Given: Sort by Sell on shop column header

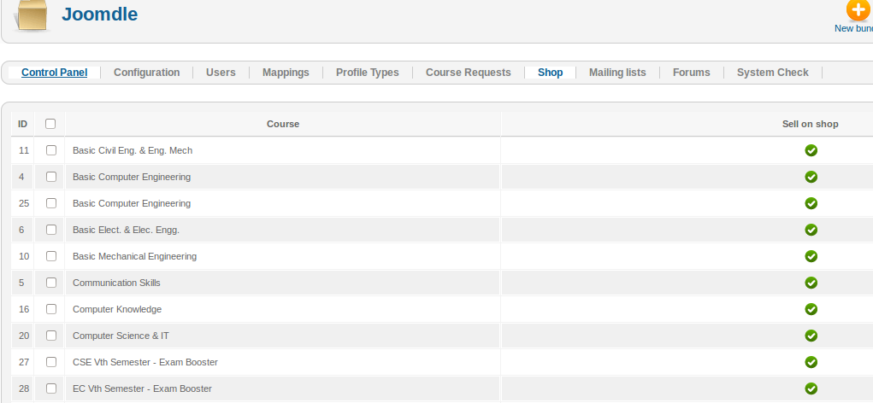Looking at the screenshot, I should click(x=810, y=124).
